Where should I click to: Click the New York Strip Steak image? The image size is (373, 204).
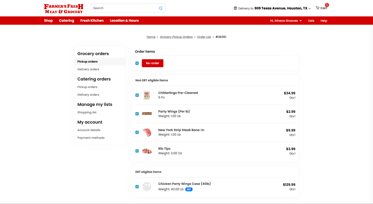[x=147, y=132]
